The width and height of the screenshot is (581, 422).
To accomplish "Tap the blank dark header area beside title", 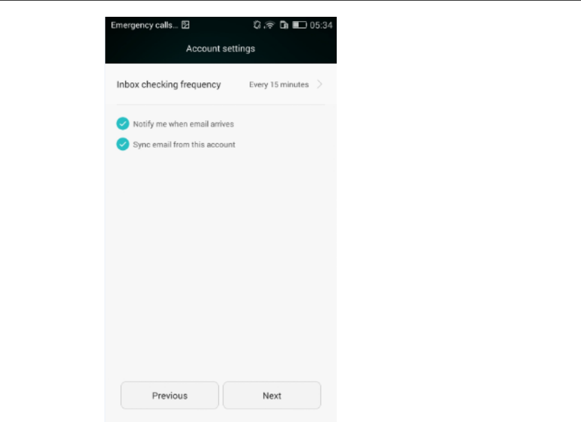I will 297,49.
